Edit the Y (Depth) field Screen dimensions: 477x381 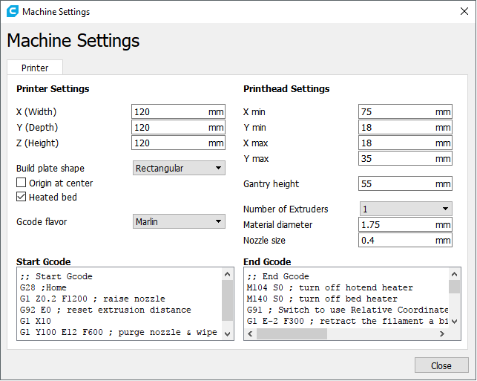(178, 127)
